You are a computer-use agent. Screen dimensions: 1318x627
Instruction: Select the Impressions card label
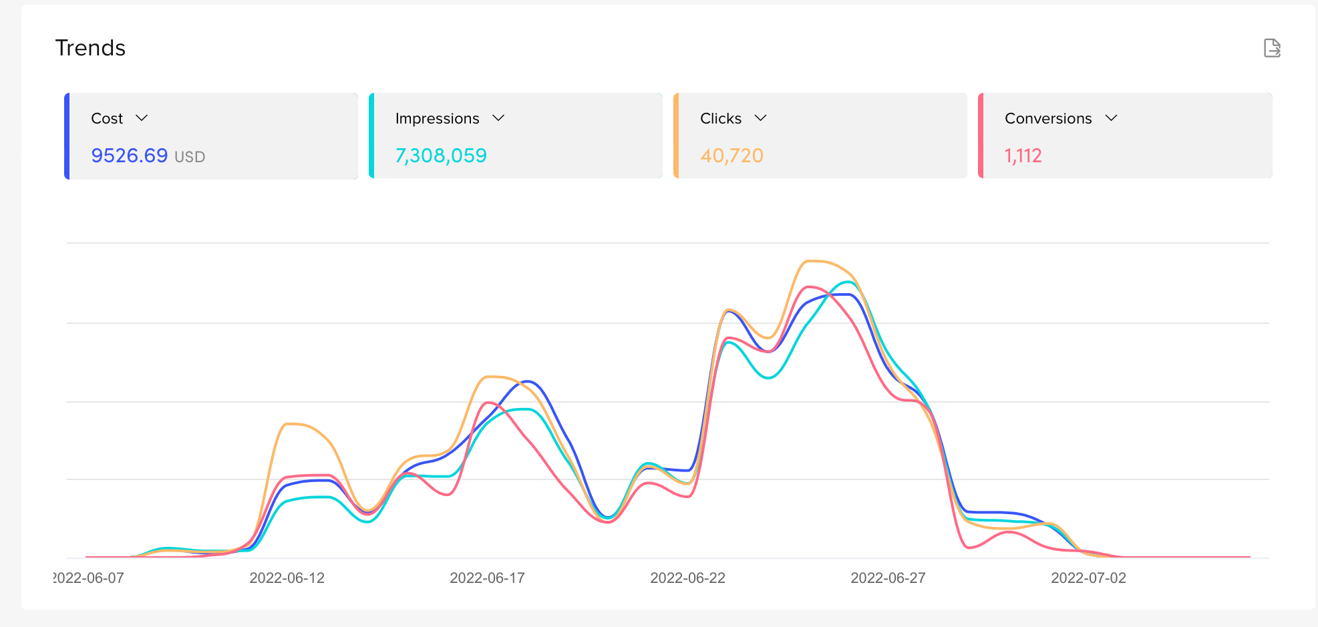(x=437, y=118)
